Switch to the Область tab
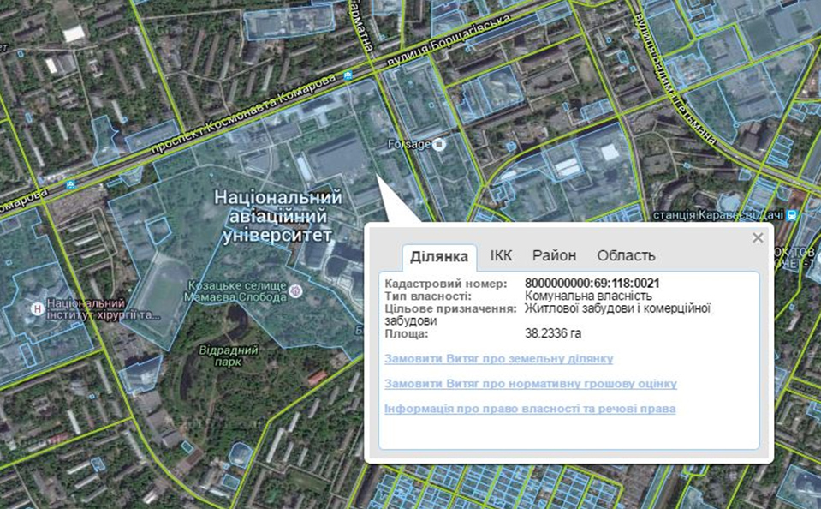This screenshot has width=821, height=509. point(626,255)
